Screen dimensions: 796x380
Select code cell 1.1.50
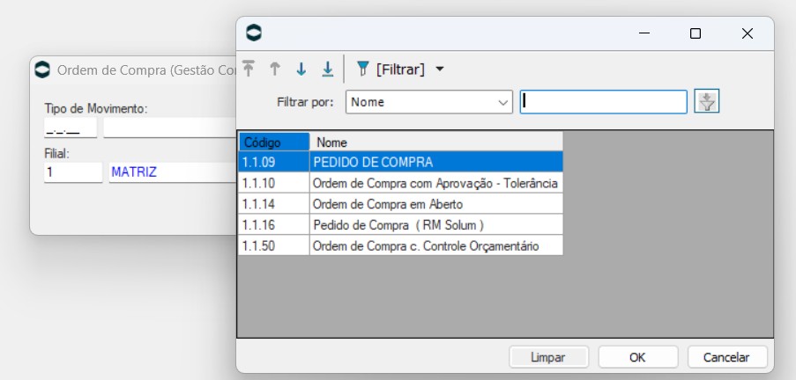point(274,245)
